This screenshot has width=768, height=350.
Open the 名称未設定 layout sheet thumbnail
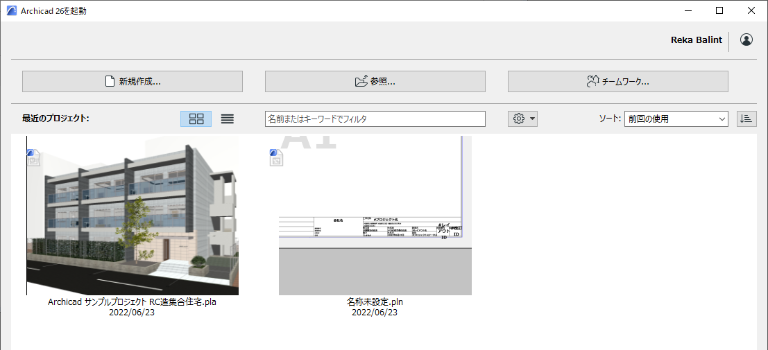[375, 216]
